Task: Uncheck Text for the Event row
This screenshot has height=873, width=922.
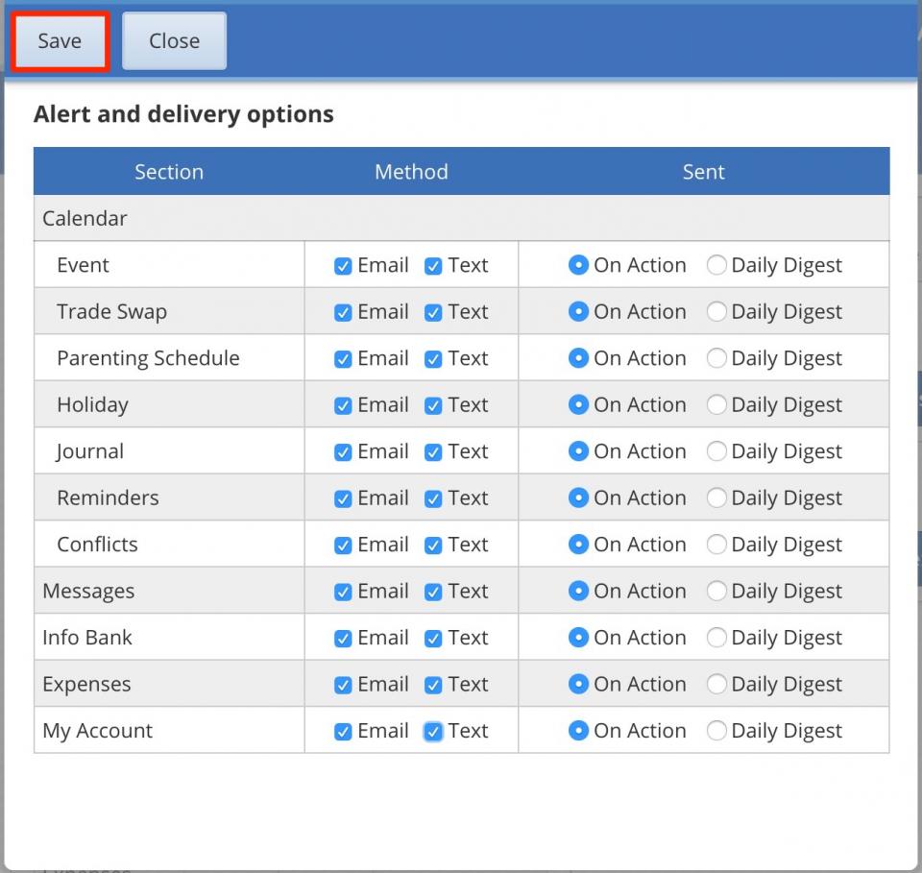Action: 433,266
